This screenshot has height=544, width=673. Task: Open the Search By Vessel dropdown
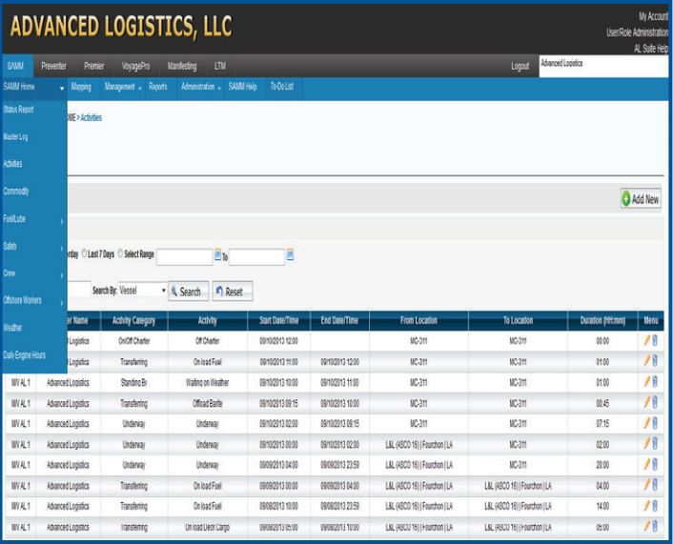point(142,291)
